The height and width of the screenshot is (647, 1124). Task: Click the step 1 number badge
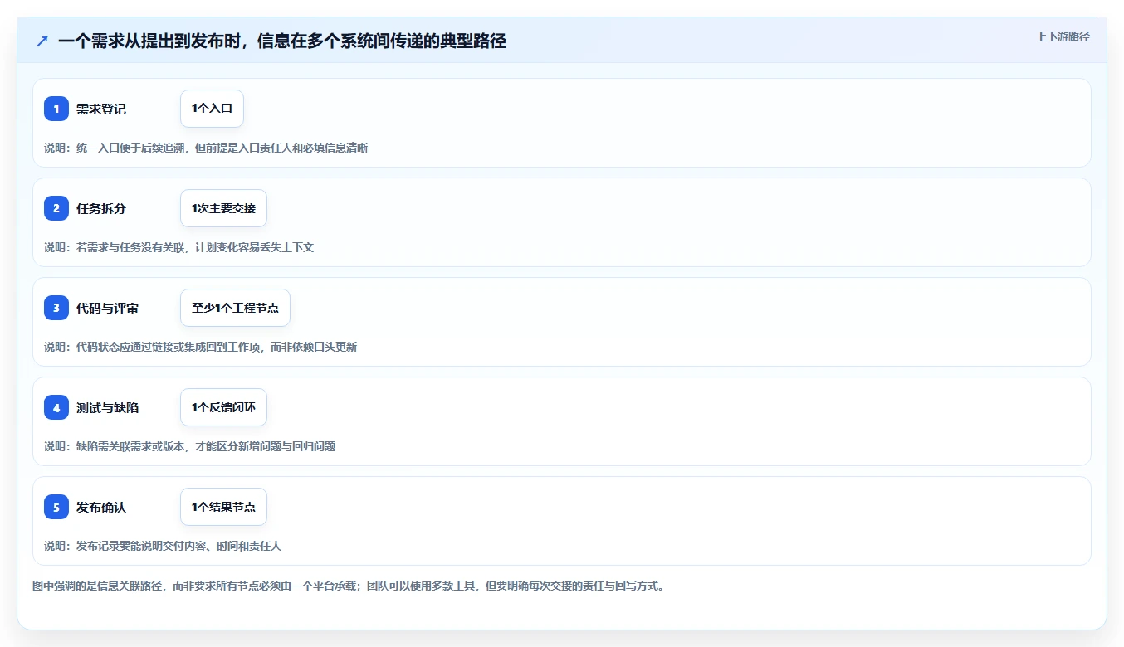point(56,109)
